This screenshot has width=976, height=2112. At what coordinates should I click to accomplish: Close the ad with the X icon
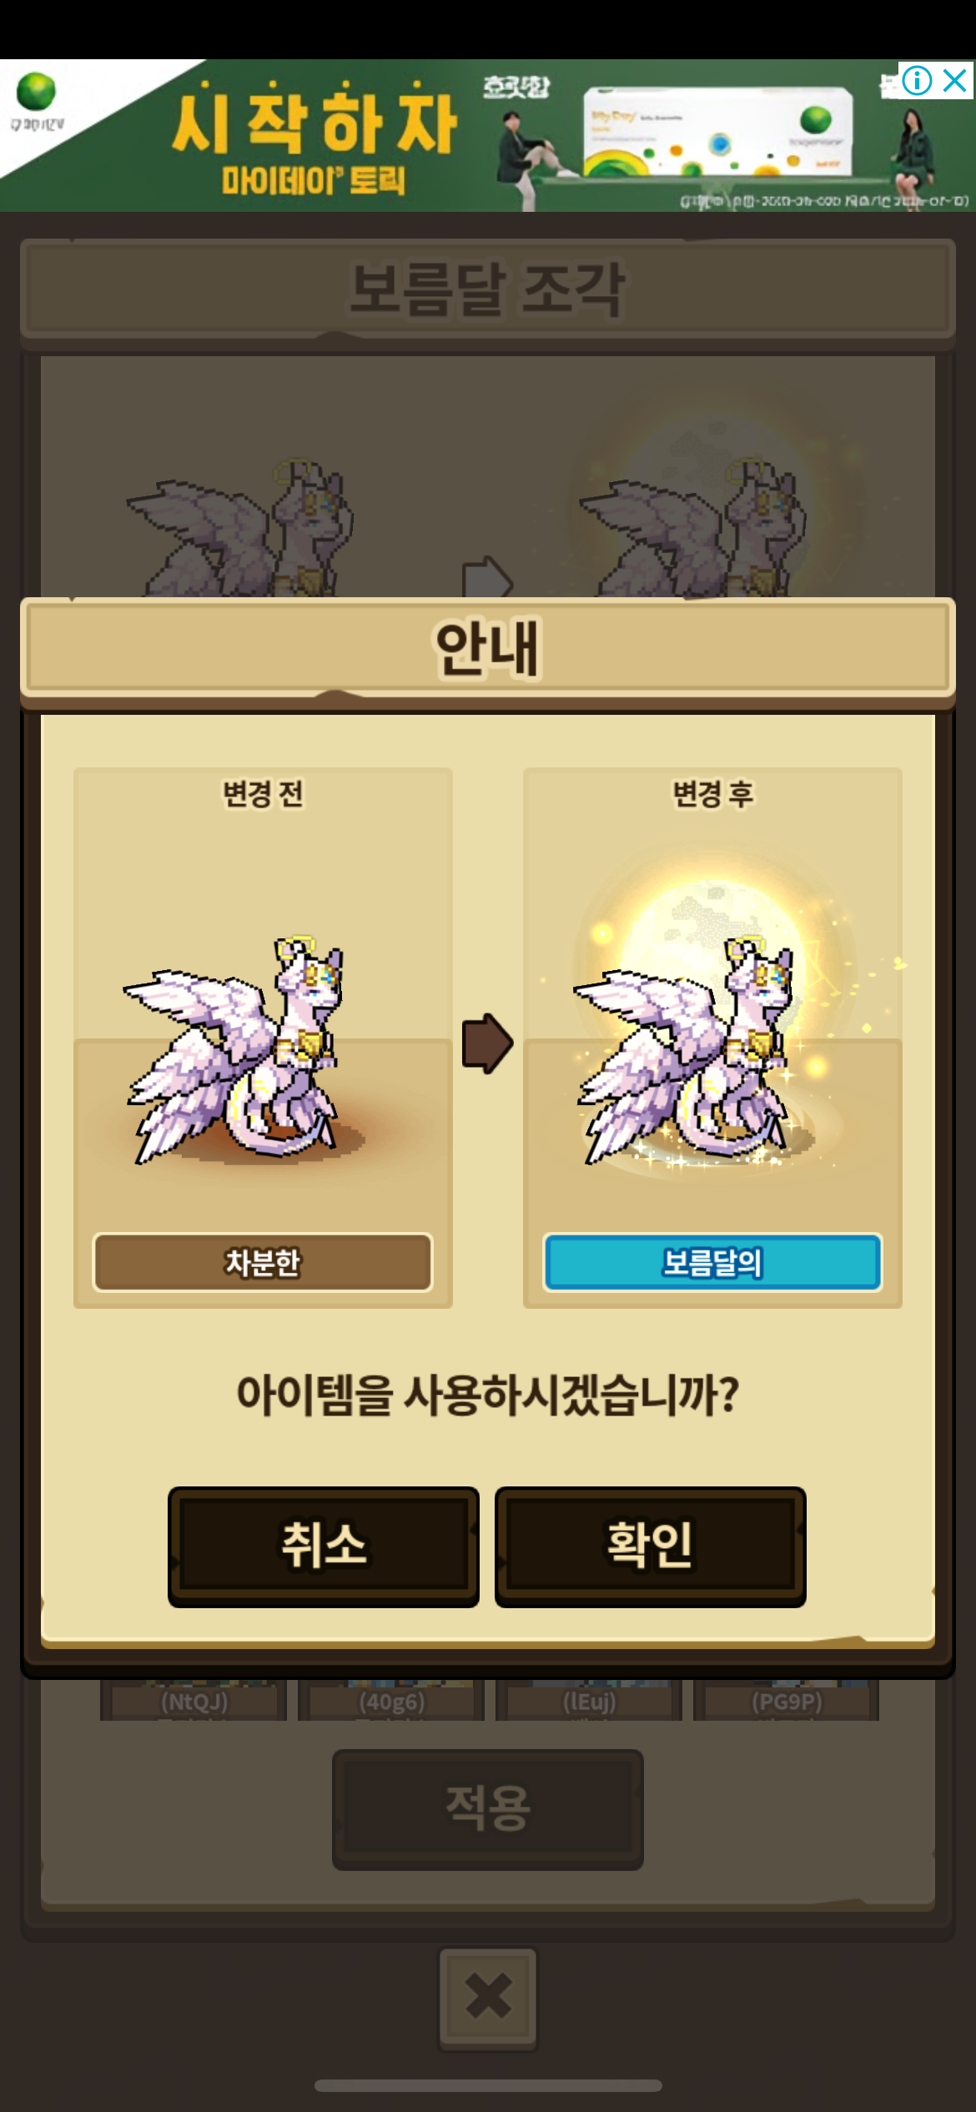pyautogui.click(x=955, y=81)
